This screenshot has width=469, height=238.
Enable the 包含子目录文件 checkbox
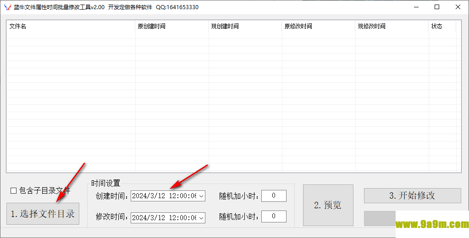tap(13, 190)
